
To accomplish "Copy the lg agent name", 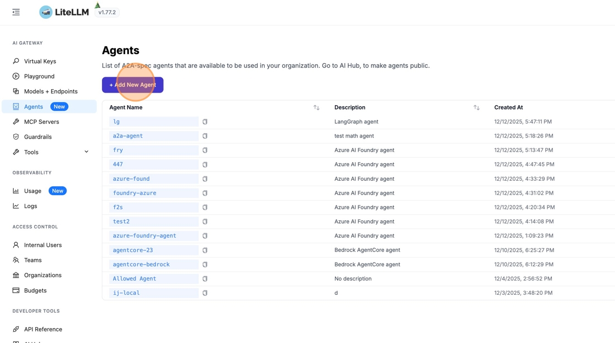I will 205,122.
